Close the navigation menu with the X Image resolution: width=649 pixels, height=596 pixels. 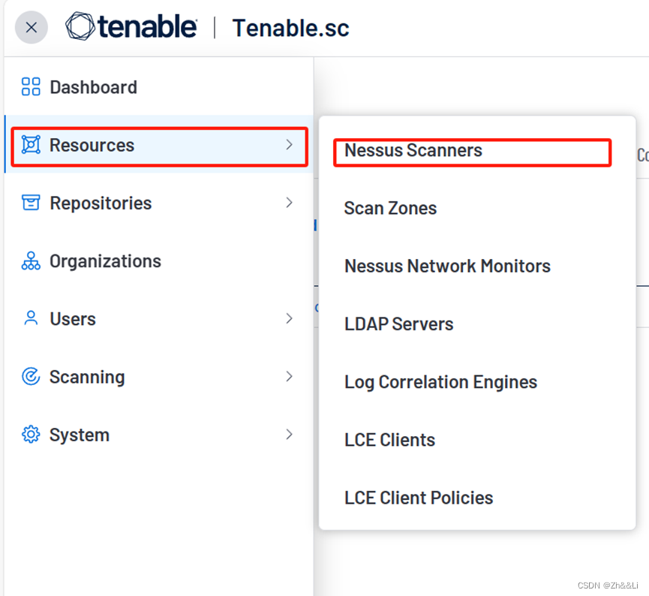pos(31,27)
